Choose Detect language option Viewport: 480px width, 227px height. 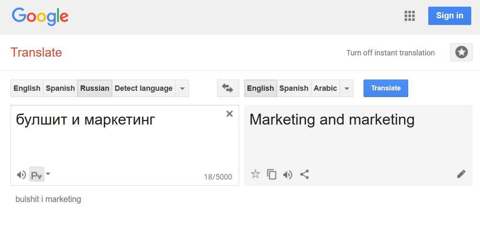click(x=144, y=88)
